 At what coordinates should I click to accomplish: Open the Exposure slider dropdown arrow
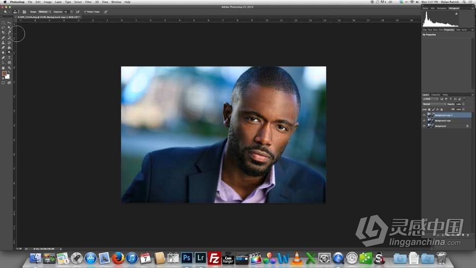pyautogui.click(x=71, y=12)
